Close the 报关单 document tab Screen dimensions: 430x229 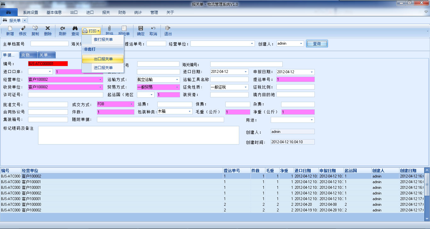tap(25, 20)
